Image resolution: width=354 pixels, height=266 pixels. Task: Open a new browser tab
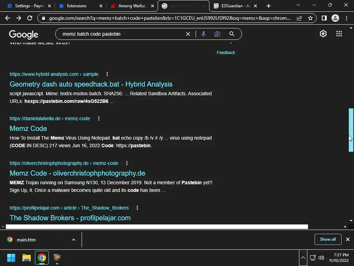click(268, 6)
